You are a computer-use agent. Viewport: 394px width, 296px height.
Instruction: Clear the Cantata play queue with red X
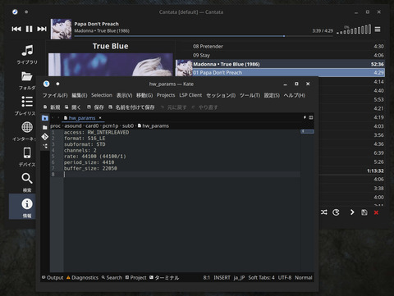376,212
